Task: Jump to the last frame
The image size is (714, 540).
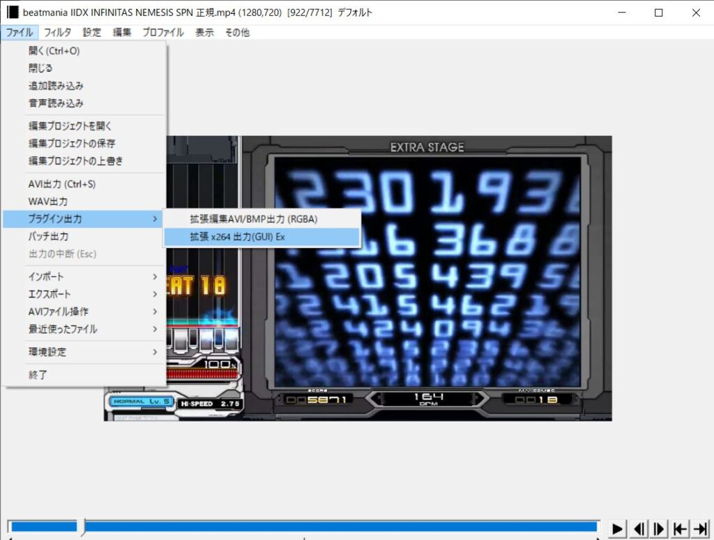Action: pyautogui.click(x=700, y=529)
